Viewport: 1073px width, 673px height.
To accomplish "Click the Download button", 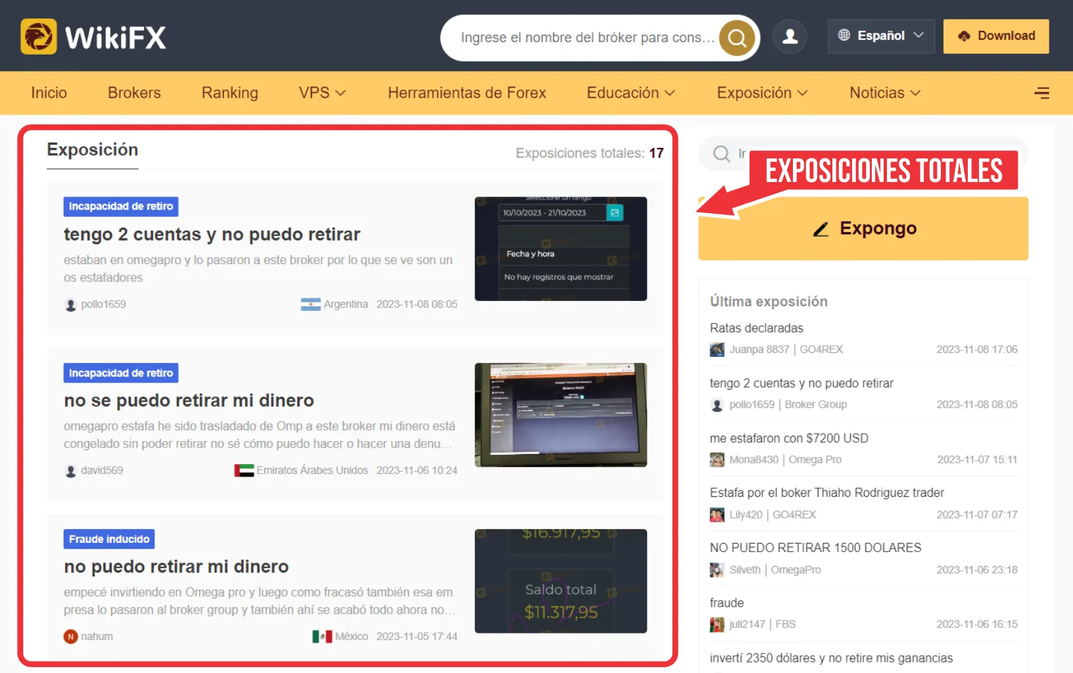I will tap(996, 36).
